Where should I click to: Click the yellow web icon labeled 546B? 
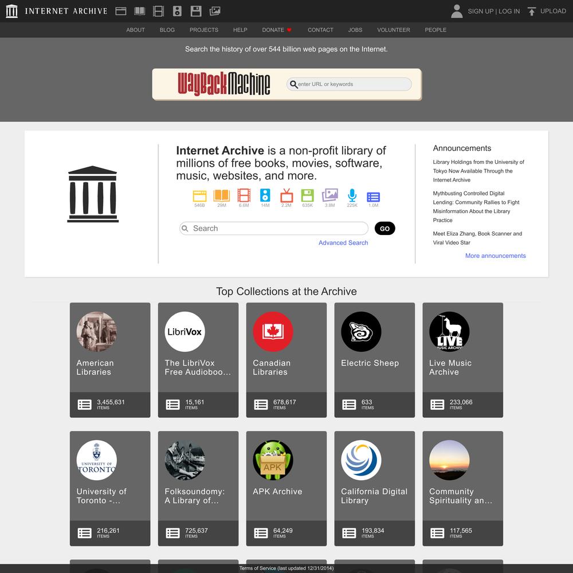click(199, 196)
